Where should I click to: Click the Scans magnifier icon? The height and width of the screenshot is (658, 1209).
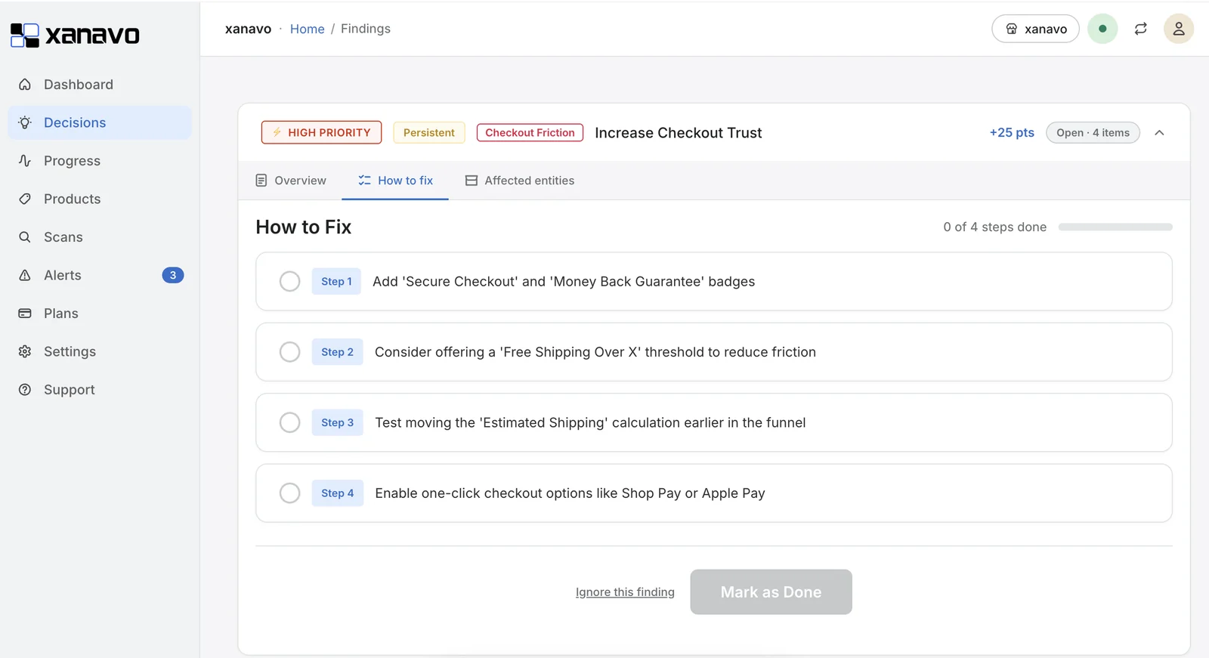[25, 237]
